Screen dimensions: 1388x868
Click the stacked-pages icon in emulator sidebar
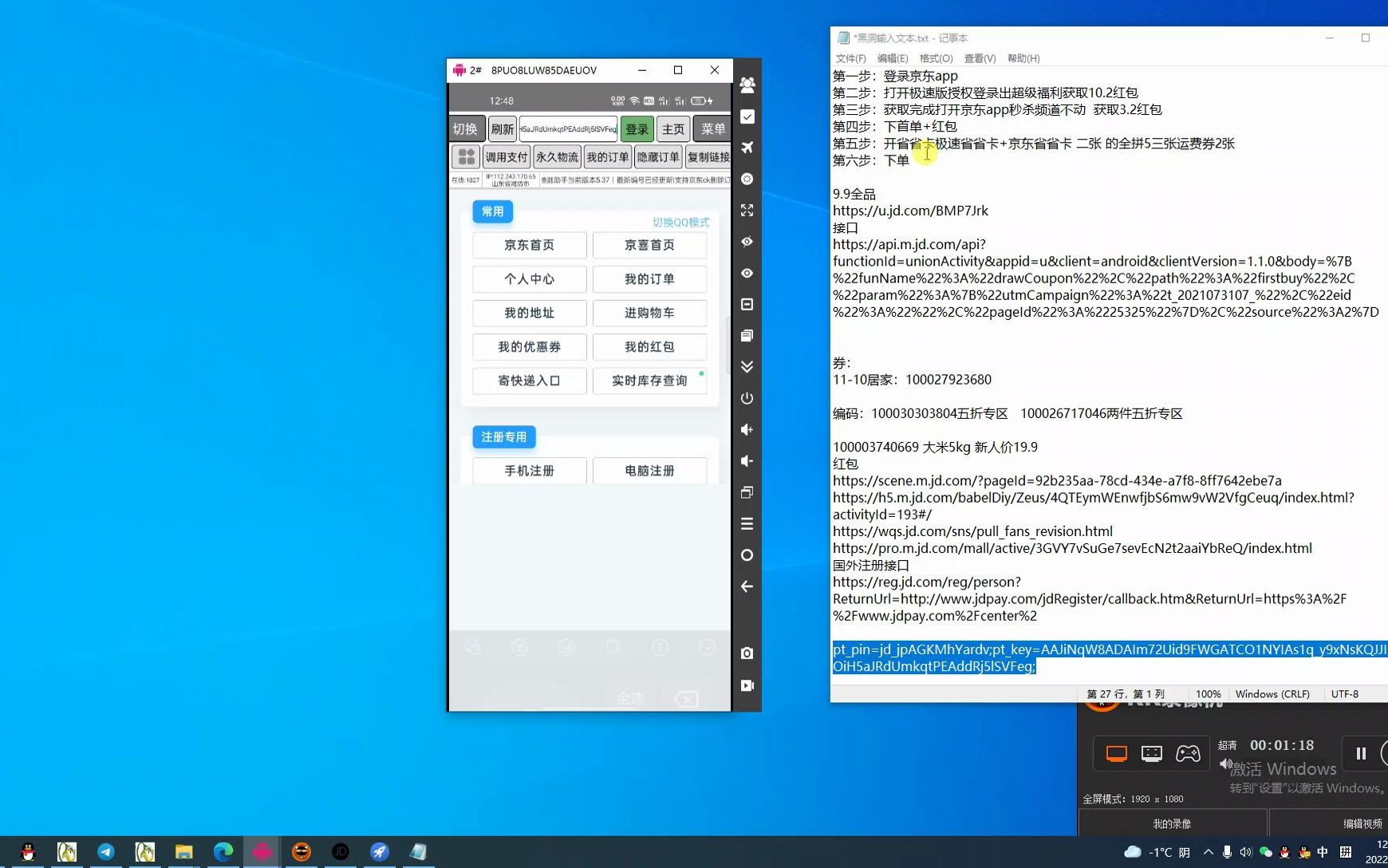[x=747, y=335]
